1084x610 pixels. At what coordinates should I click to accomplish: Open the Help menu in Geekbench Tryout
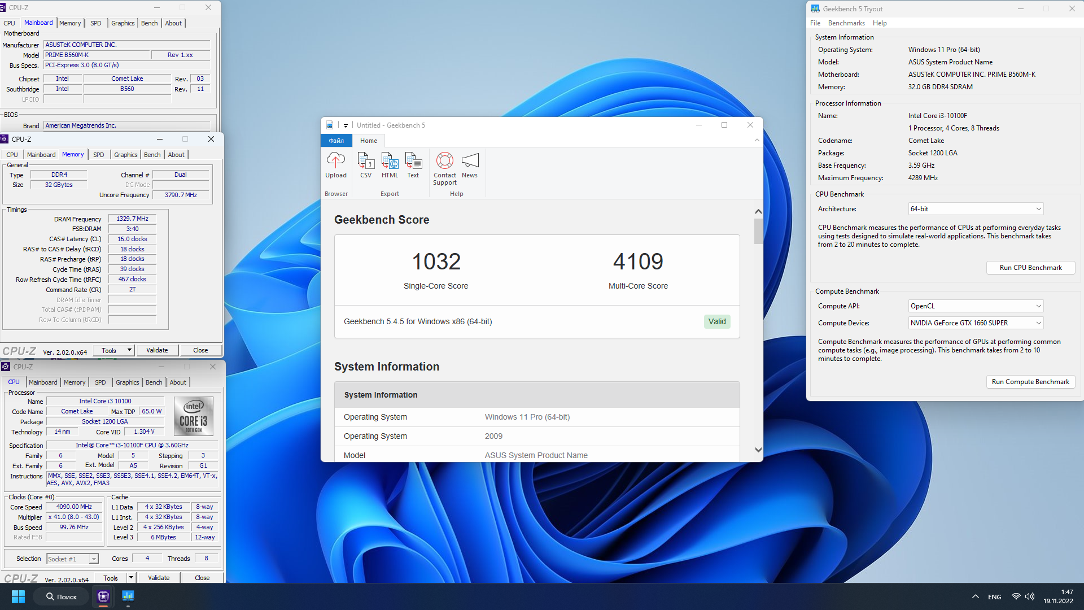880,23
